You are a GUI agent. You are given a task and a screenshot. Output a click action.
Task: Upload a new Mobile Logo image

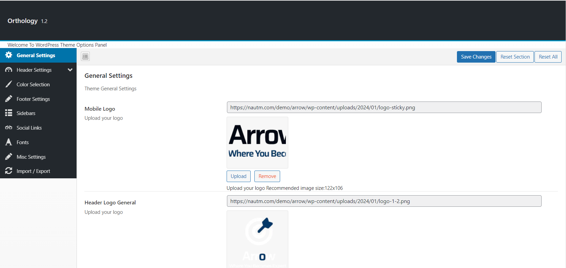point(238,176)
